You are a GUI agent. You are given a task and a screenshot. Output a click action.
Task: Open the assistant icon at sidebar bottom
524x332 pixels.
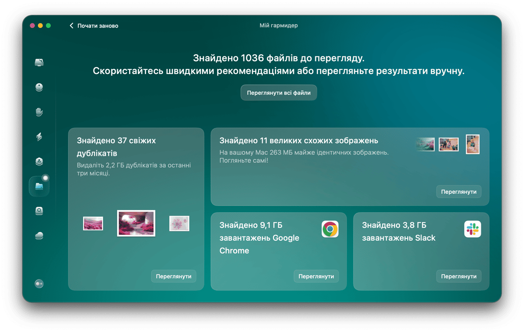[x=39, y=284]
